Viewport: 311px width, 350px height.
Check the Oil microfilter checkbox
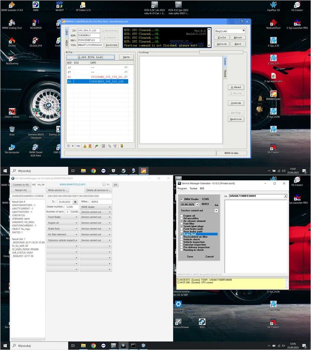[181, 218]
